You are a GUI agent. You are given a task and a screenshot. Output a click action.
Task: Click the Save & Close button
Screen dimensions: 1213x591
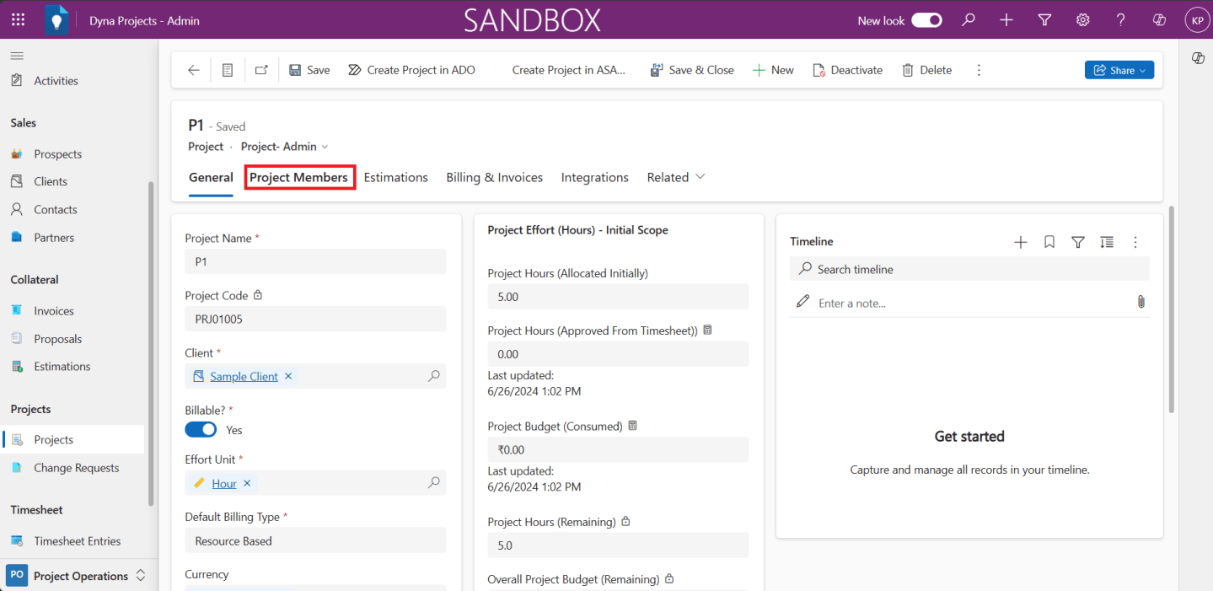[691, 70]
